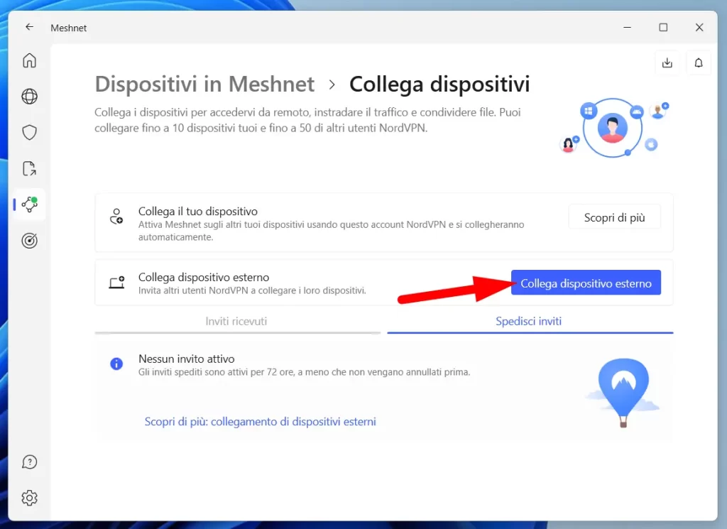
Task: Click the download icon button
Action: [667, 62]
